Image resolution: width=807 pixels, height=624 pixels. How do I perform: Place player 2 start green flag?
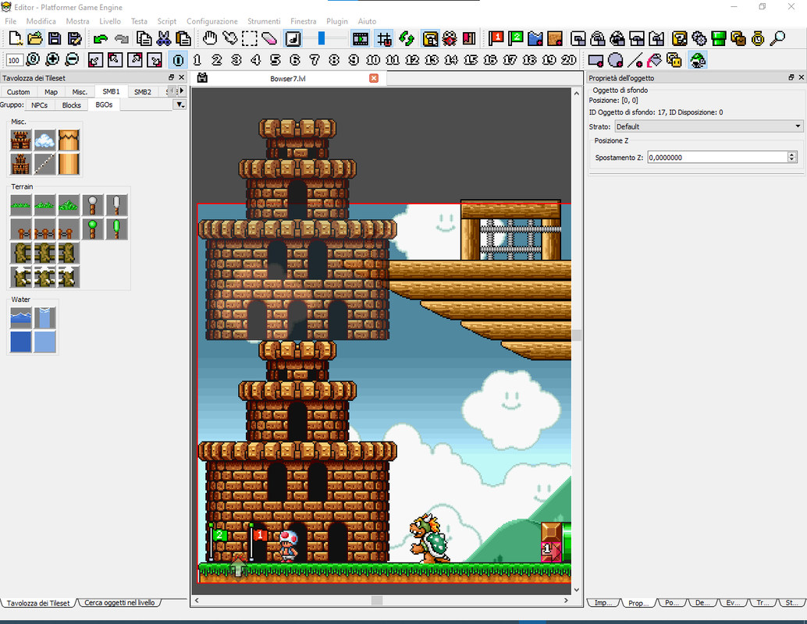[516, 38]
